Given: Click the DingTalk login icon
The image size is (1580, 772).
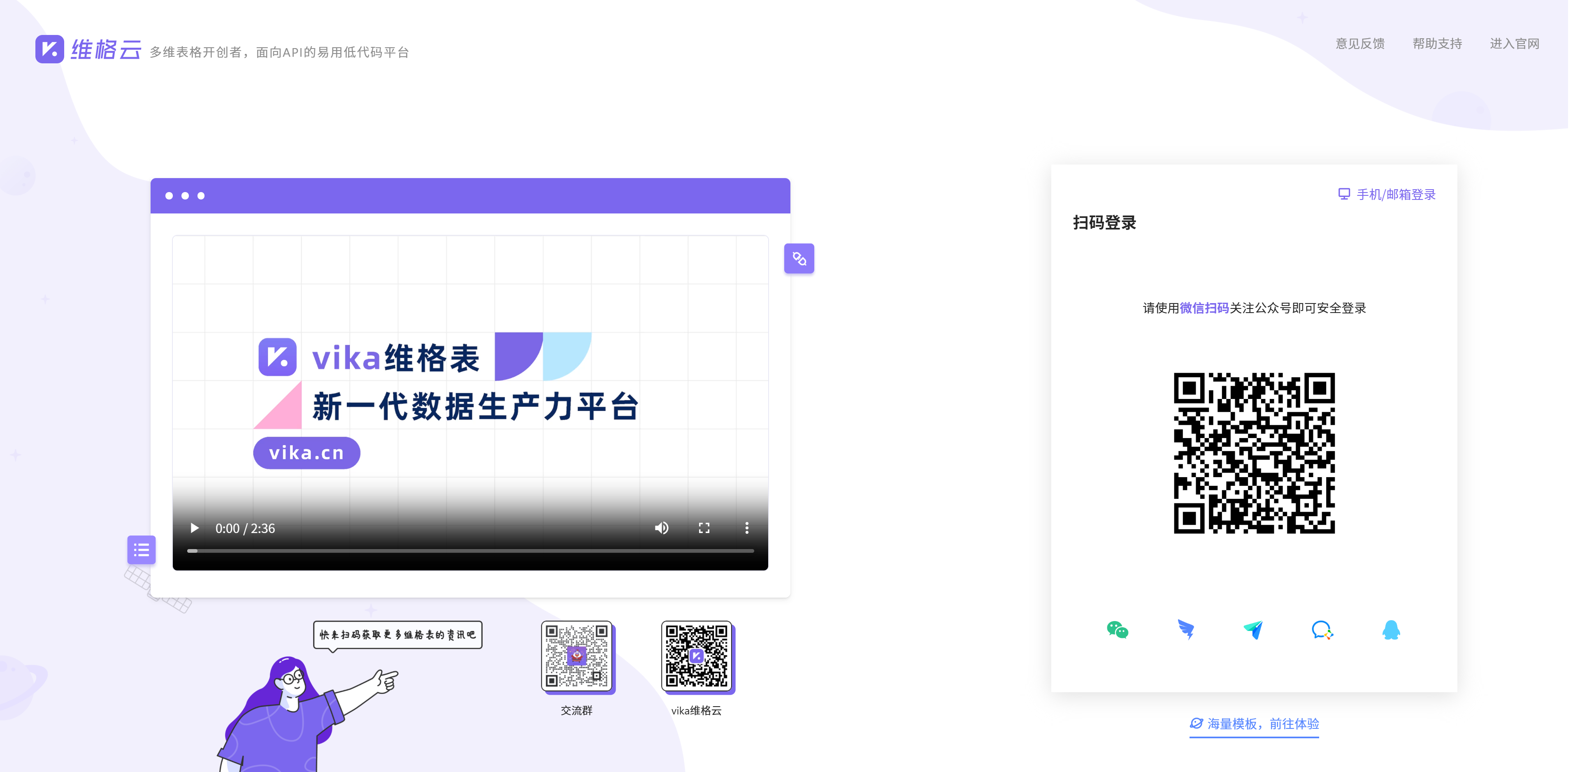Looking at the screenshot, I should pos(1185,630).
